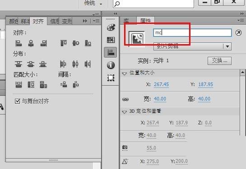246x169 pixels.
Task: Click the 交换... button
Action: (x=219, y=61)
